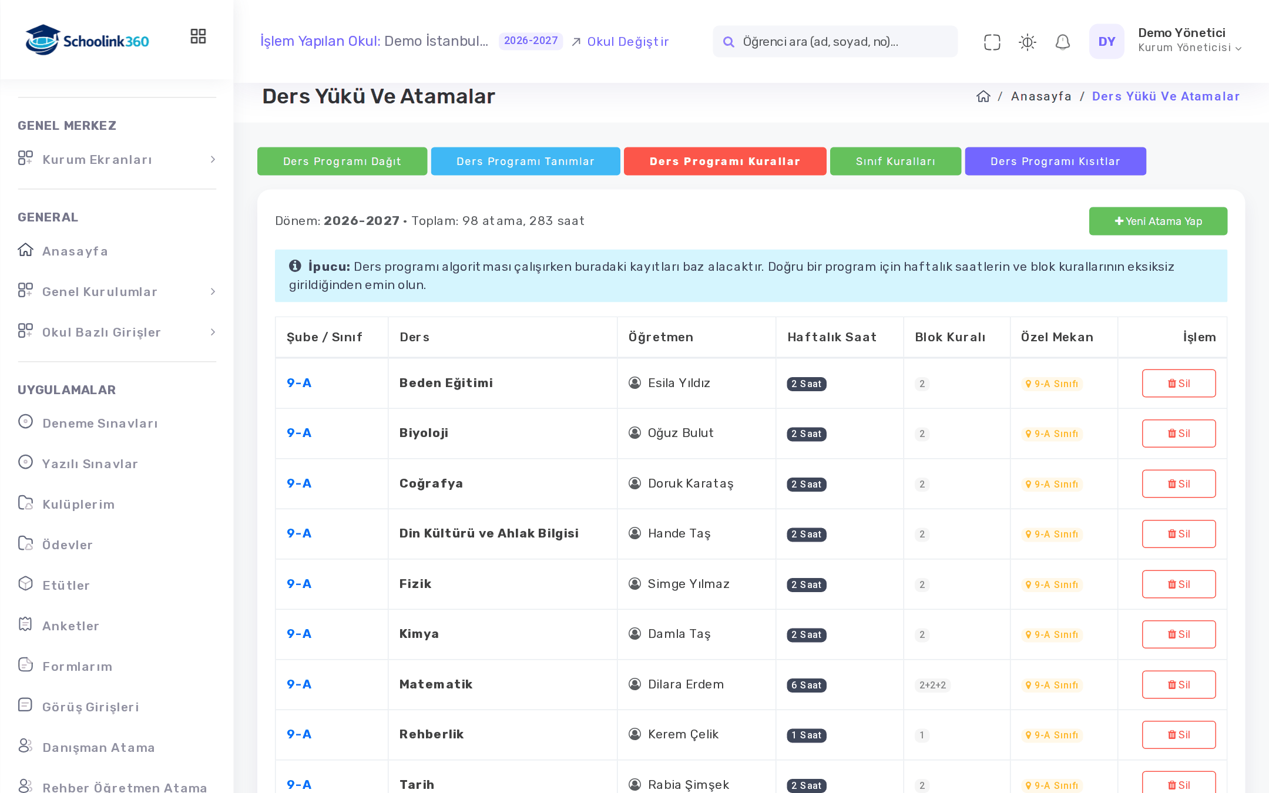Click the Görüş Girişleri sidebar icon

(x=25, y=705)
